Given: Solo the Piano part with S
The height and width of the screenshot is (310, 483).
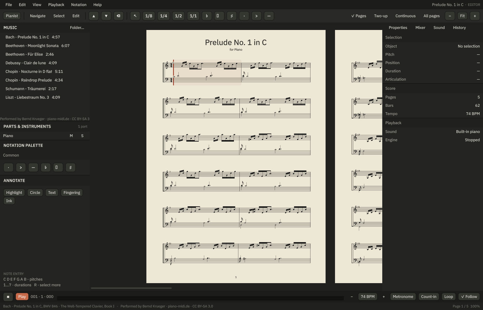Looking at the screenshot, I should (x=82, y=136).
